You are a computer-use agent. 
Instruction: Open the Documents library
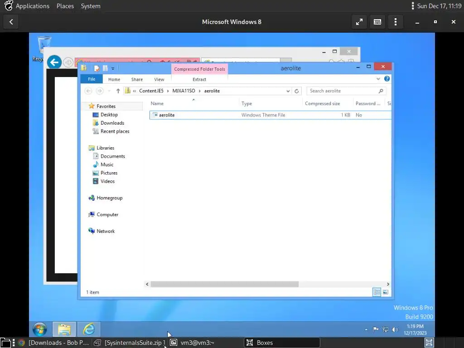click(x=112, y=156)
